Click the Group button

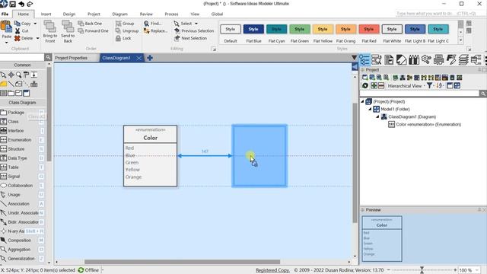[125, 24]
